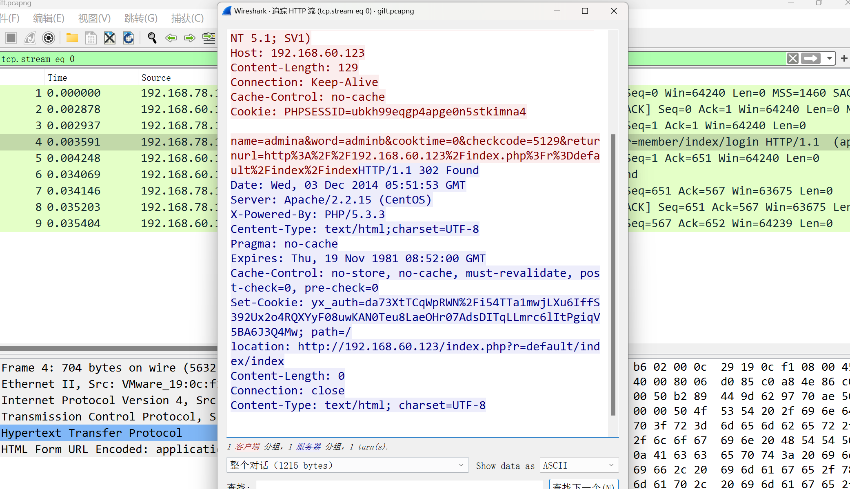Go back with green left arrow

point(171,38)
